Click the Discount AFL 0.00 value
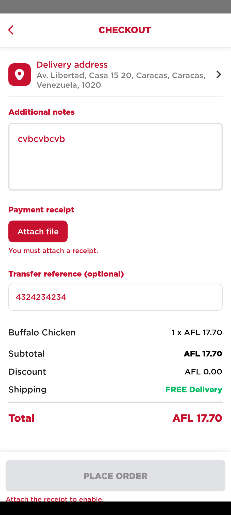 [203, 372]
